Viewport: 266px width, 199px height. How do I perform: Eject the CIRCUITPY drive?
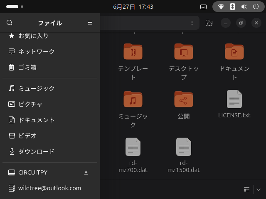(x=86, y=172)
